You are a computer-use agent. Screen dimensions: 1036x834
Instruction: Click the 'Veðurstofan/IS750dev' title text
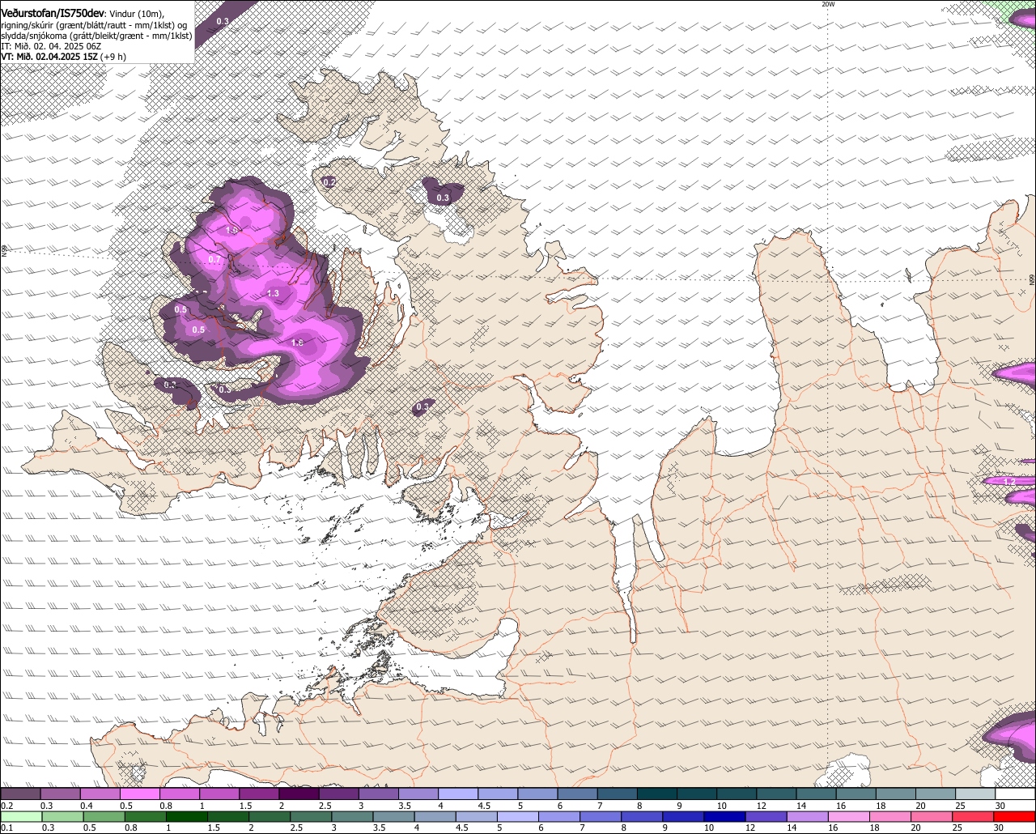point(53,14)
